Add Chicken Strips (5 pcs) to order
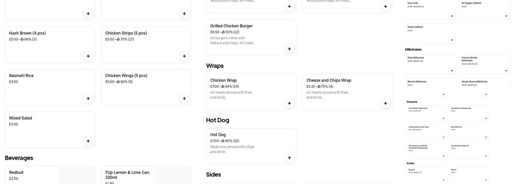 click(x=184, y=56)
